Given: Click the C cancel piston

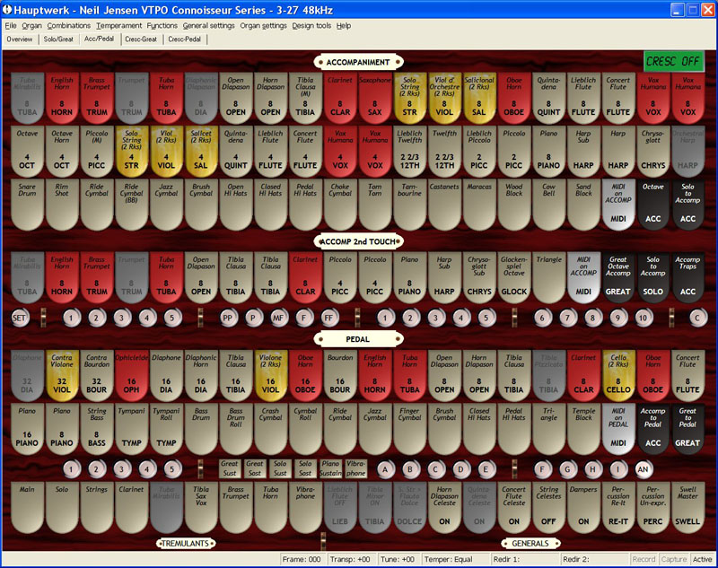Looking at the screenshot, I should point(698,318).
